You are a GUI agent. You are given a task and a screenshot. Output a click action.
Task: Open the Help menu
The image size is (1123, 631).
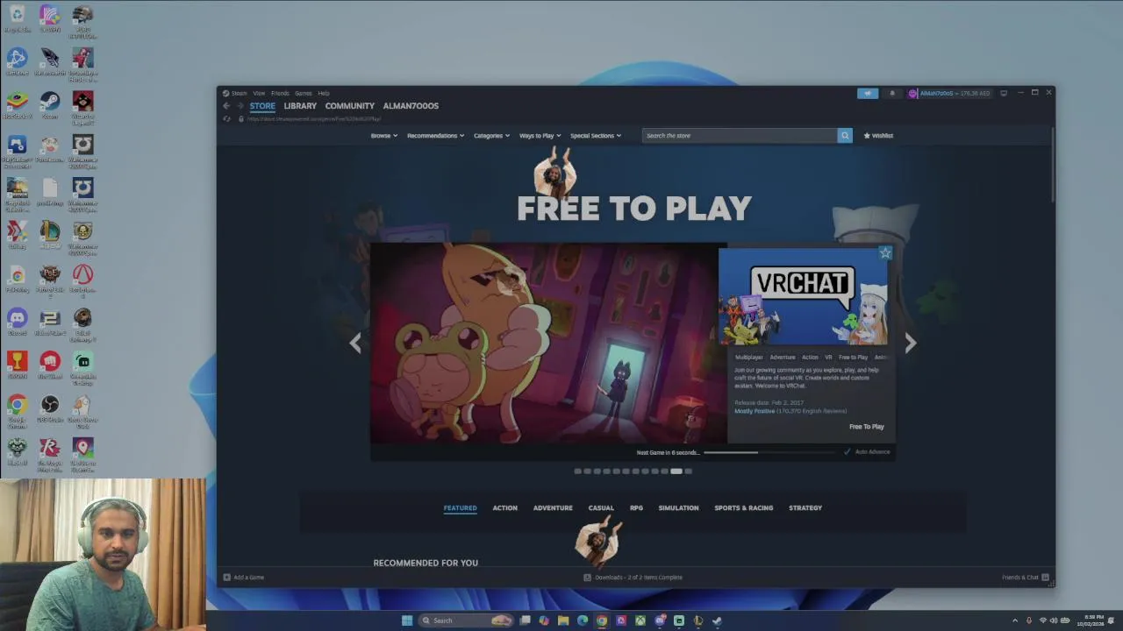(x=324, y=93)
